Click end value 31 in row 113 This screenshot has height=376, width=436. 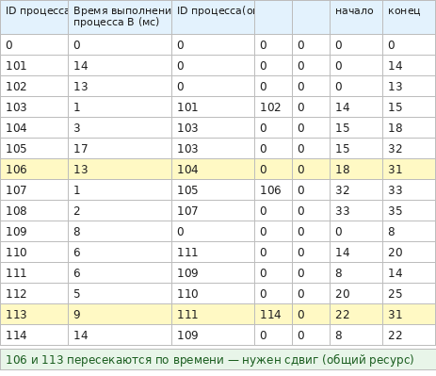409,315
